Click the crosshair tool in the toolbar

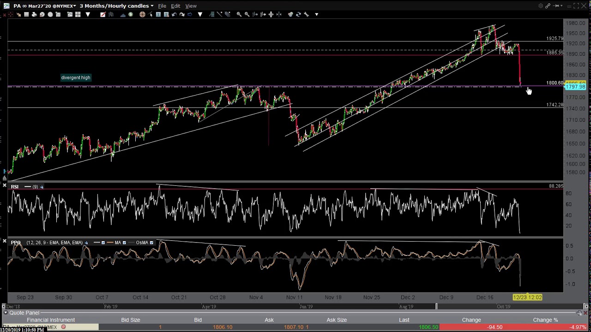click(x=10, y=14)
